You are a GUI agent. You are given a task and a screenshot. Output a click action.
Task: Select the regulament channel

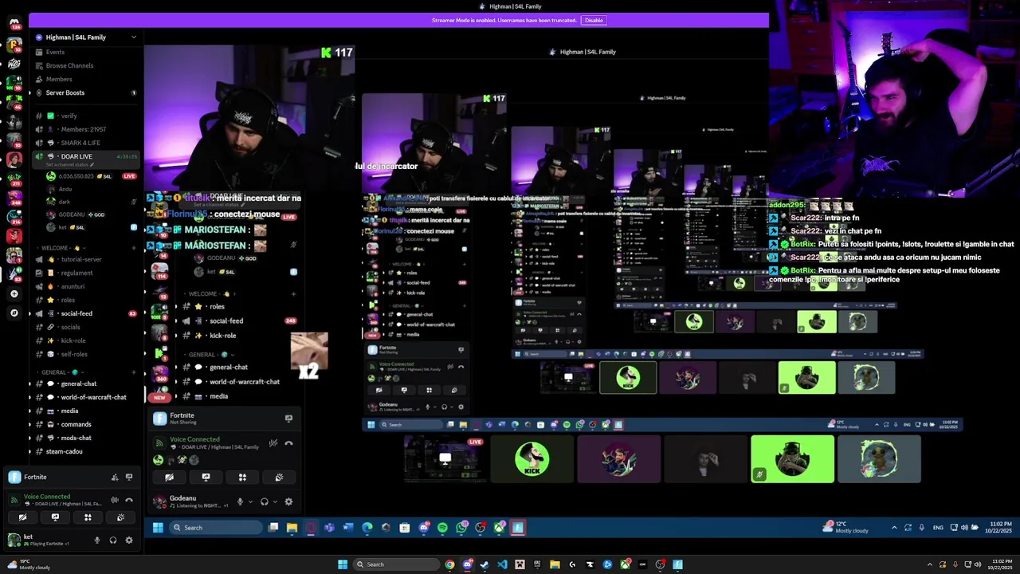pos(86,273)
